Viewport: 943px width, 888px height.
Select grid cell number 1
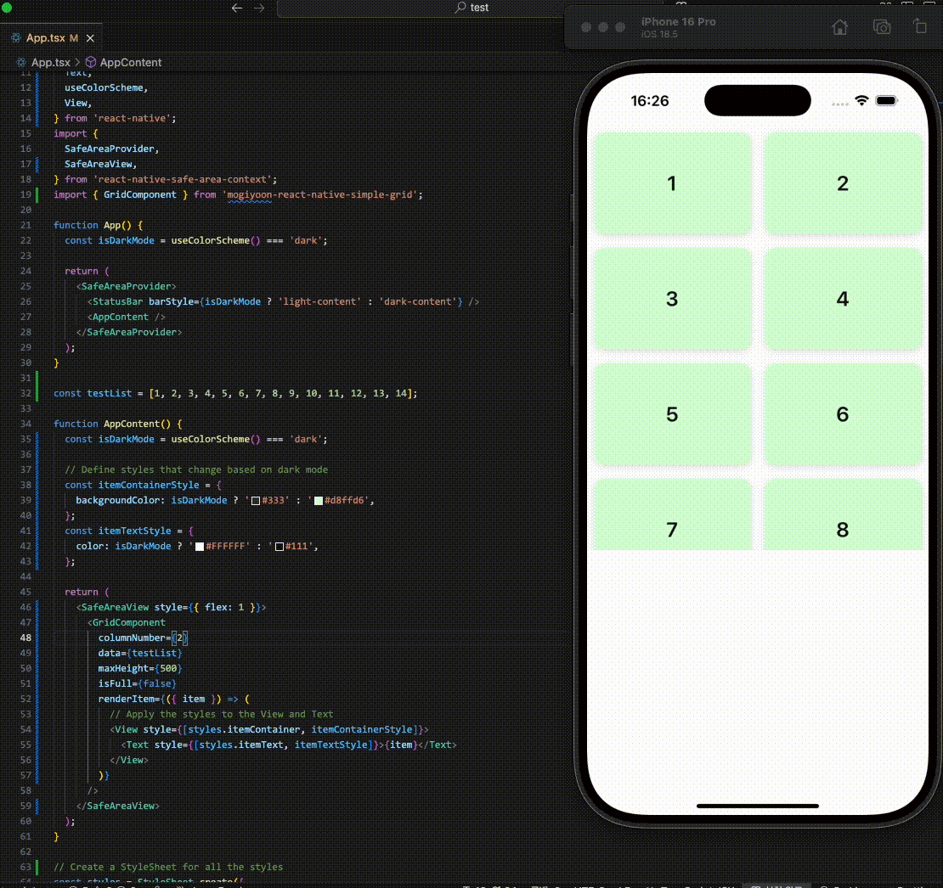(x=672, y=183)
